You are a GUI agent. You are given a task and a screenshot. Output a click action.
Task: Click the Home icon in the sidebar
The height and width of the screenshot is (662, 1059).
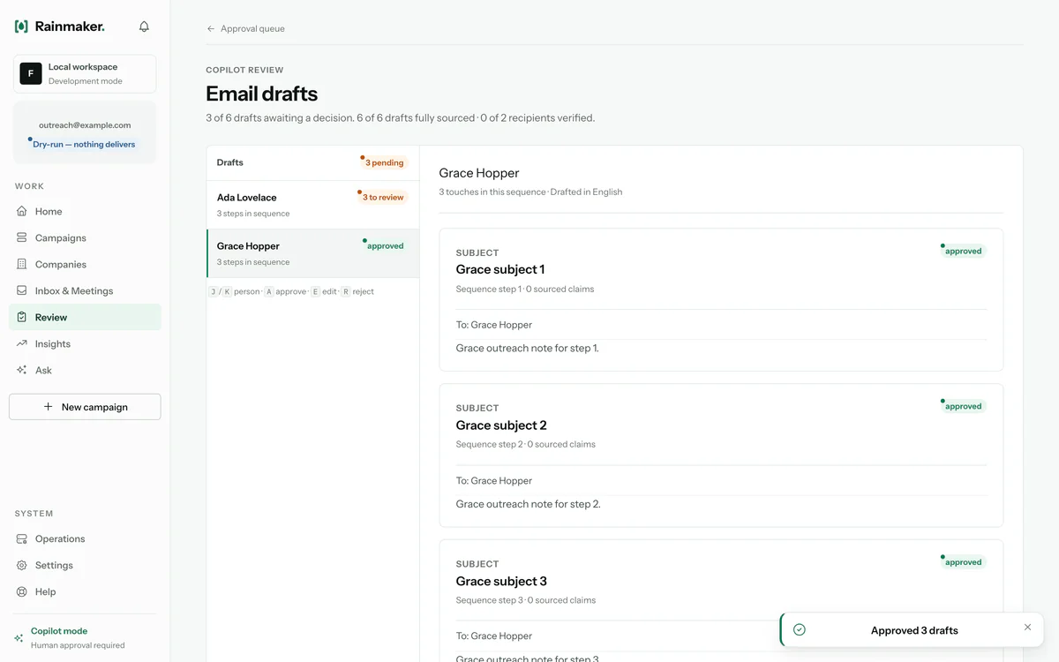22,211
